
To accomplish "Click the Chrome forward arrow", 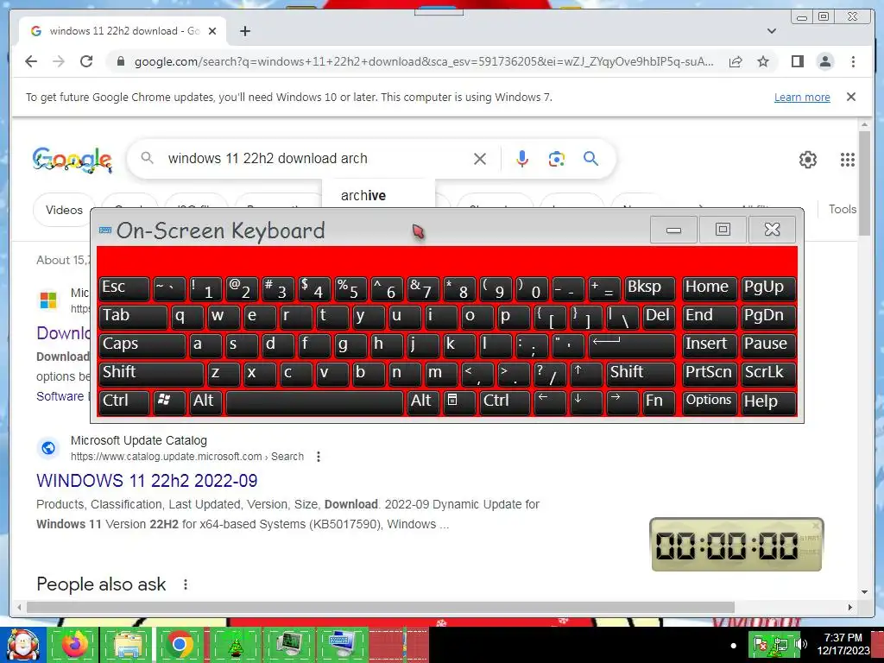I will coord(59,61).
